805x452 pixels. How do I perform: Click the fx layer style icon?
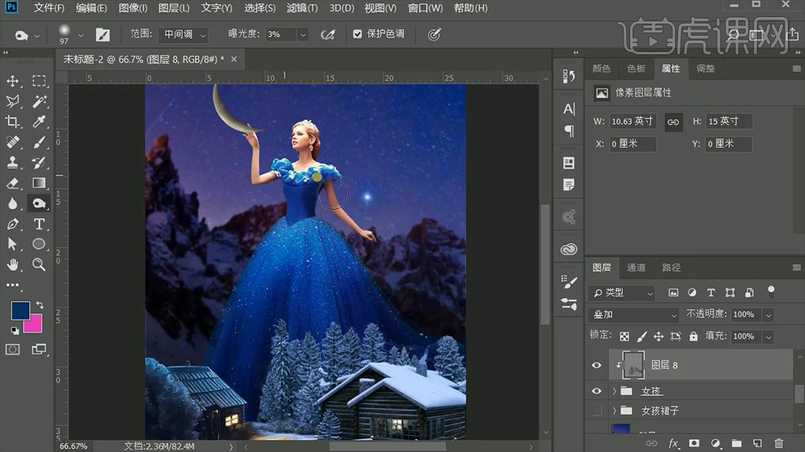pos(673,443)
